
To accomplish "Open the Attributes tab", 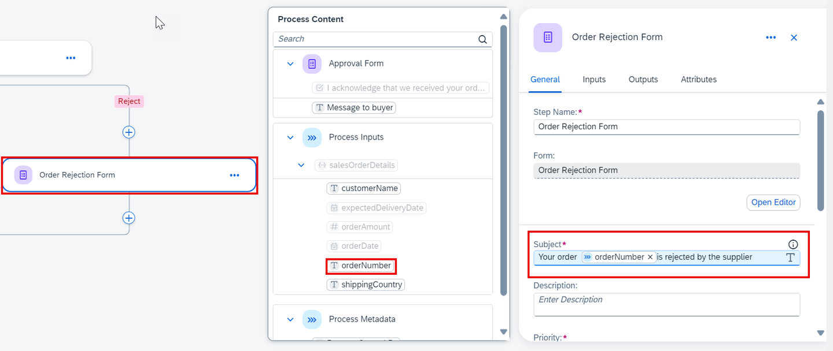I will coord(699,80).
